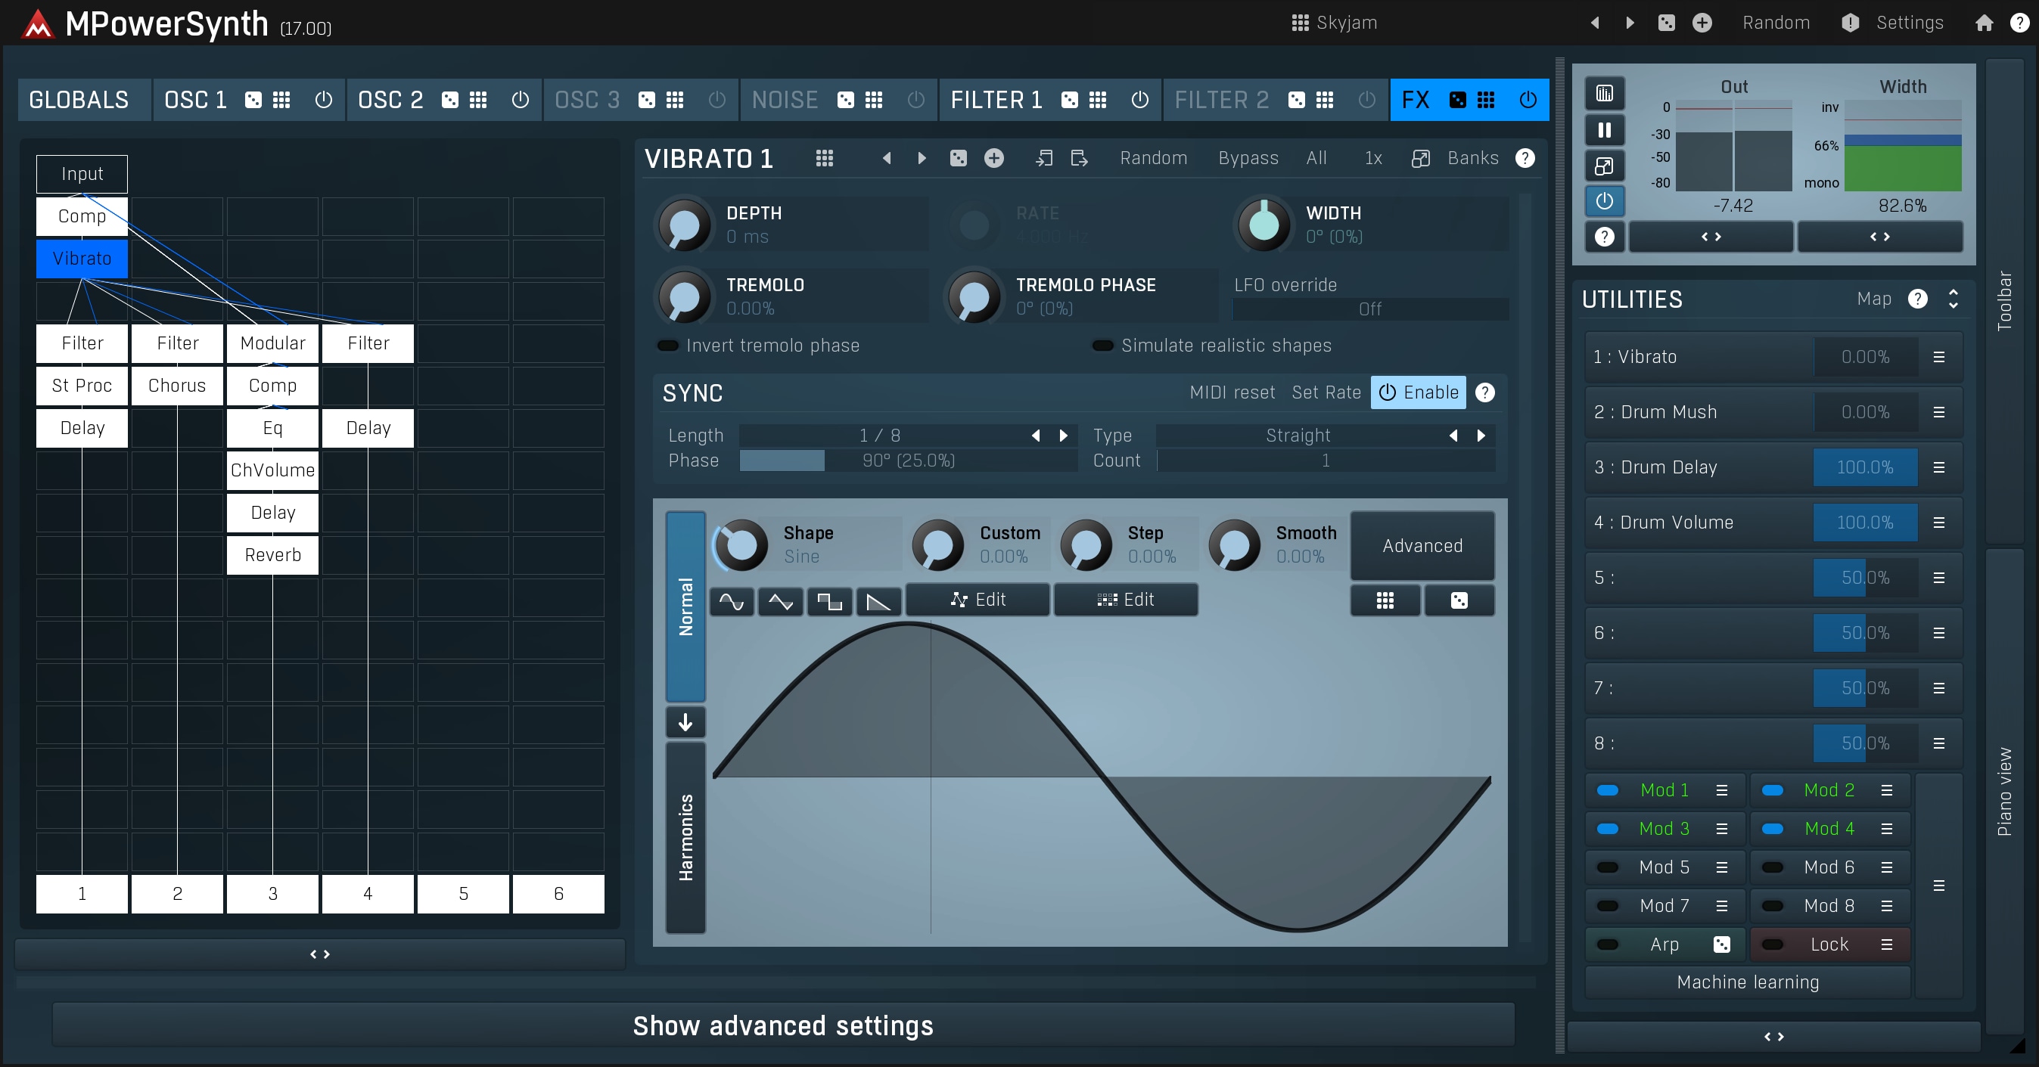
Task: Open menu for utility 3 Drum Delay
Action: pyautogui.click(x=1938, y=467)
